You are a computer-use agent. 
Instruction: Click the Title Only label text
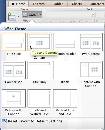[39, 82]
